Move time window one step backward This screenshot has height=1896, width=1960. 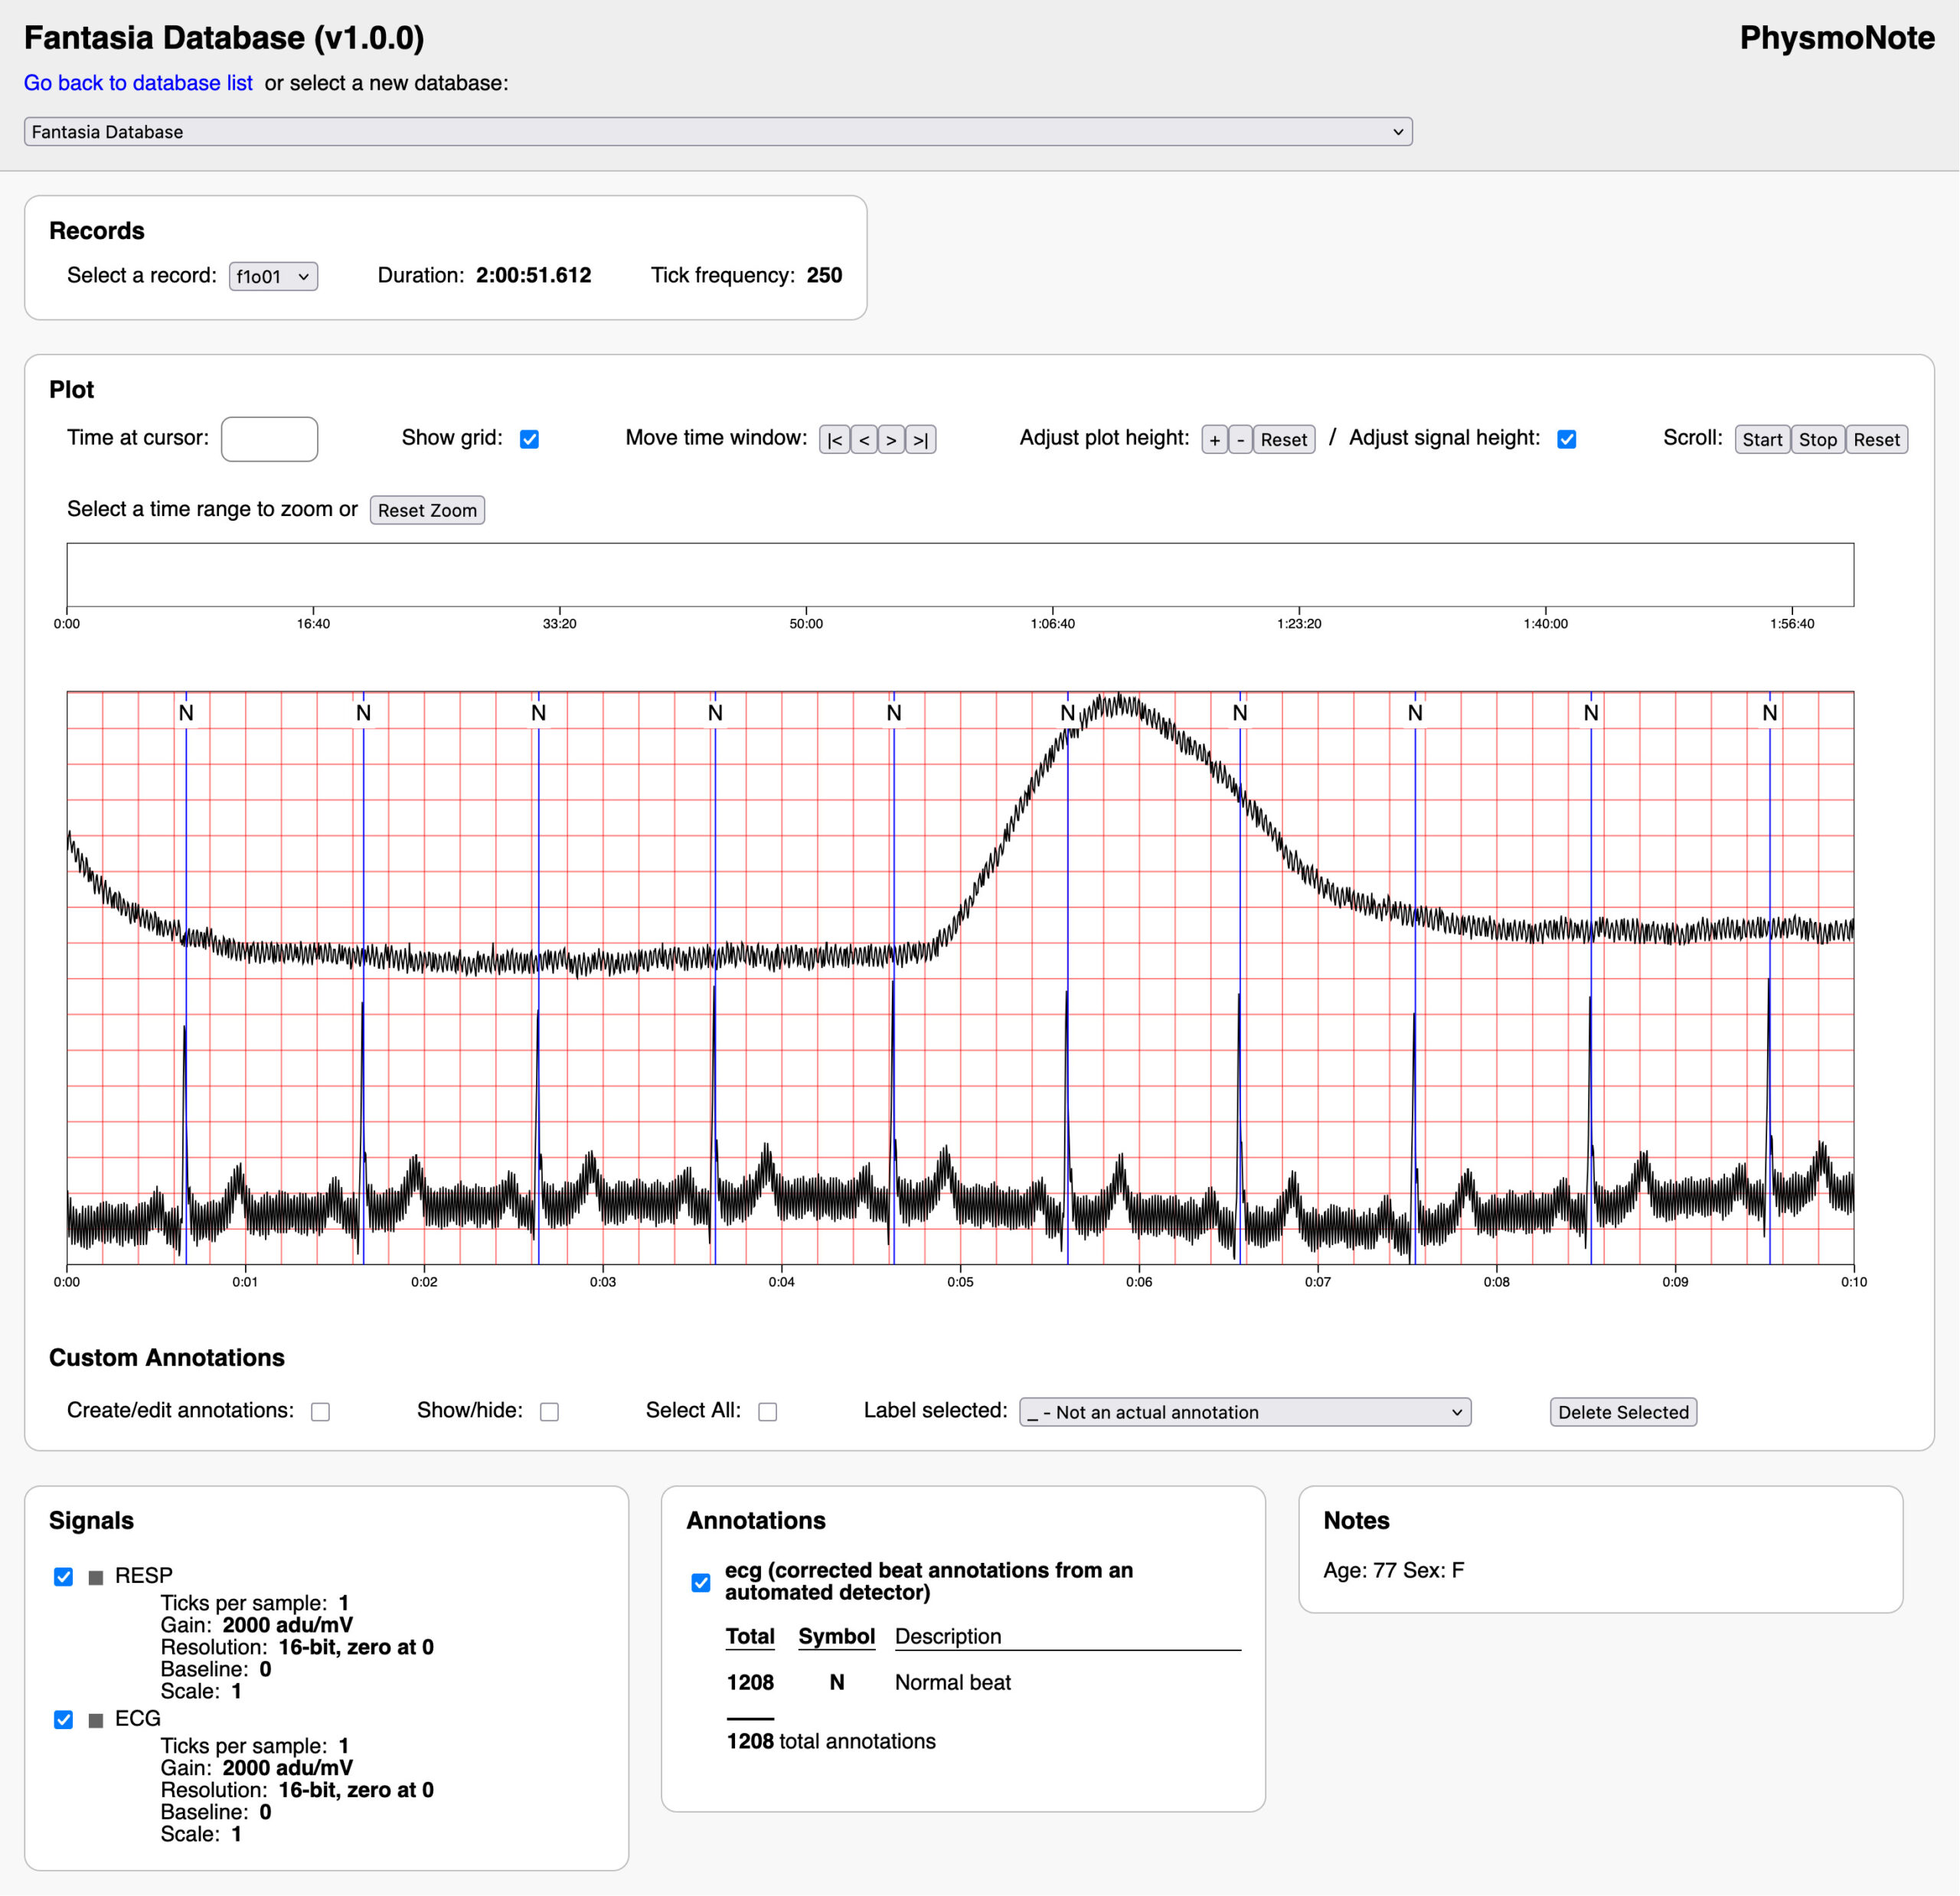pyautogui.click(x=864, y=440)
